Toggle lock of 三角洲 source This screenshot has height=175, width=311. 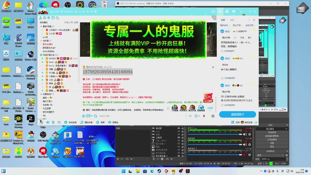pos(182,138)
